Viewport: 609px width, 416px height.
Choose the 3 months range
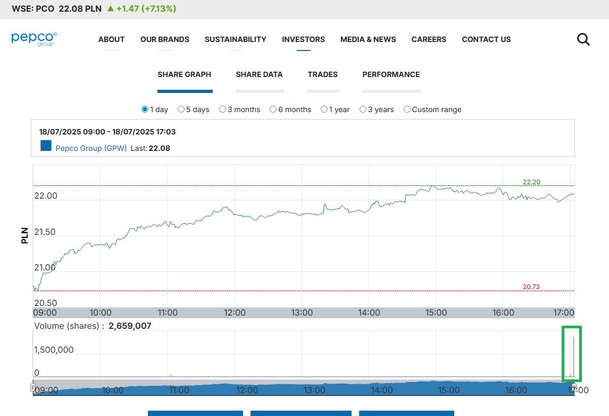(x=222, y=109)
